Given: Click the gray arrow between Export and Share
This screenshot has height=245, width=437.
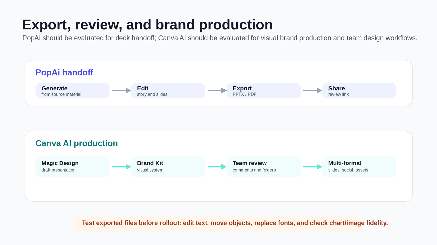Looking at the screenshot, I should click(x=313, y=91).
